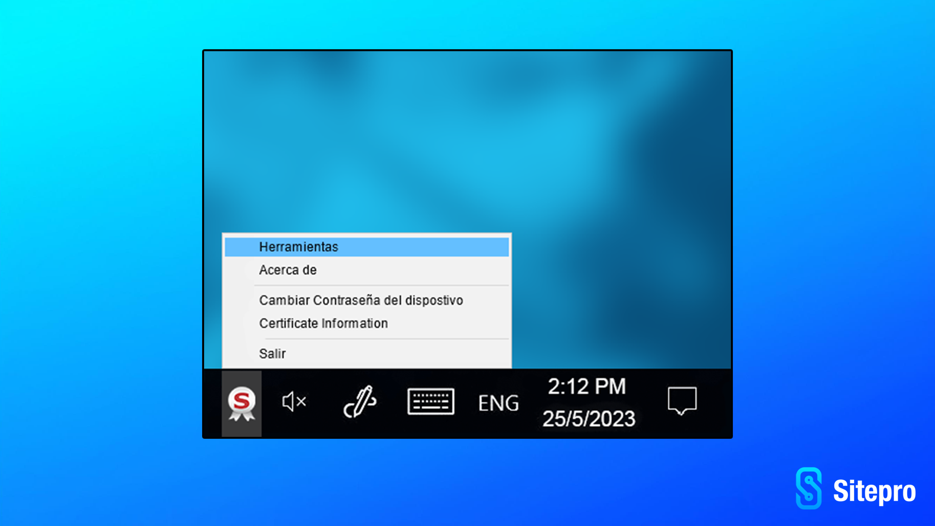The width and height of the screenshot is (935, 526).
Task: Select Cambiar Contraseña del dispostivo
Action: [361, 301]
